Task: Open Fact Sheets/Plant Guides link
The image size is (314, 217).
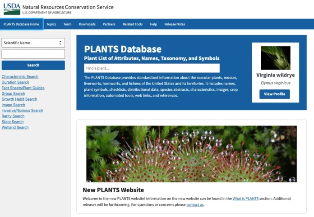Action: tap(23, 88)
